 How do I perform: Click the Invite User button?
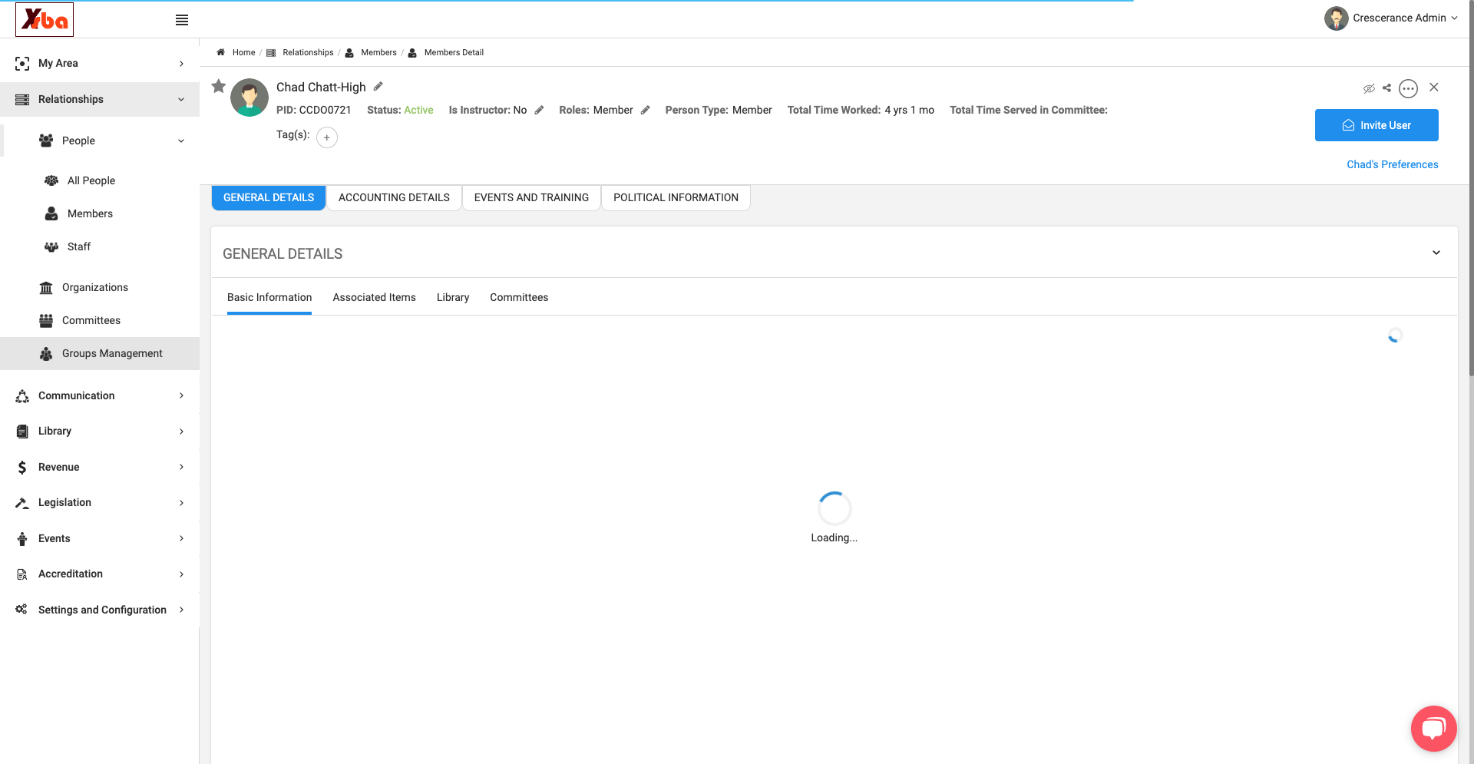coord(1377,125)
